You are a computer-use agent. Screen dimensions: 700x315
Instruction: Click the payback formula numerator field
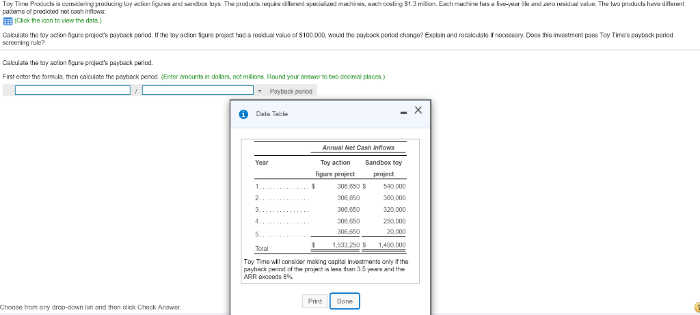point(72,90)
